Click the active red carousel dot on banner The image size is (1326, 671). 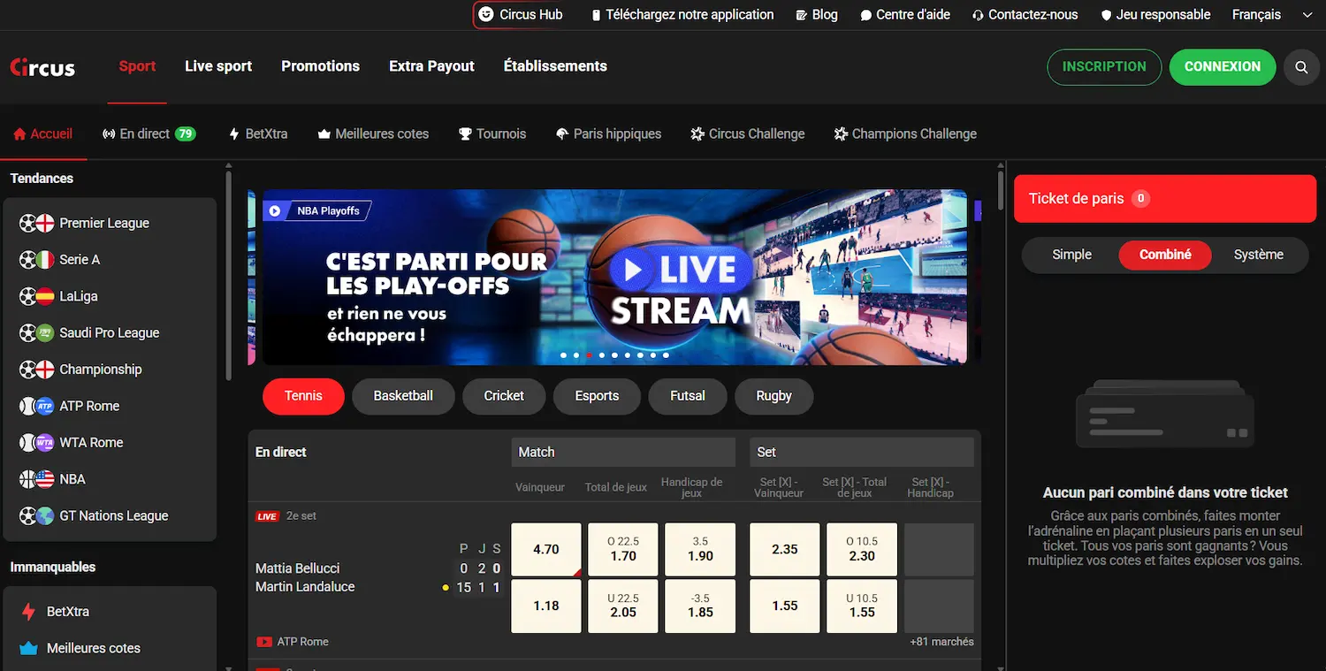click(589, 355)
